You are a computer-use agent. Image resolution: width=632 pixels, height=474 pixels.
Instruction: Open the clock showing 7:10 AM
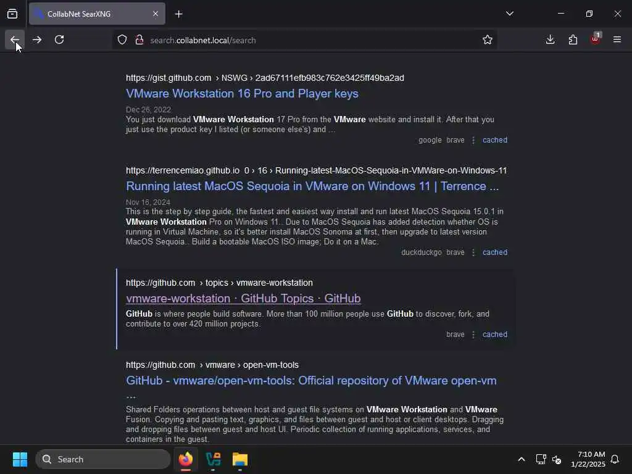[x=588, y=459]
